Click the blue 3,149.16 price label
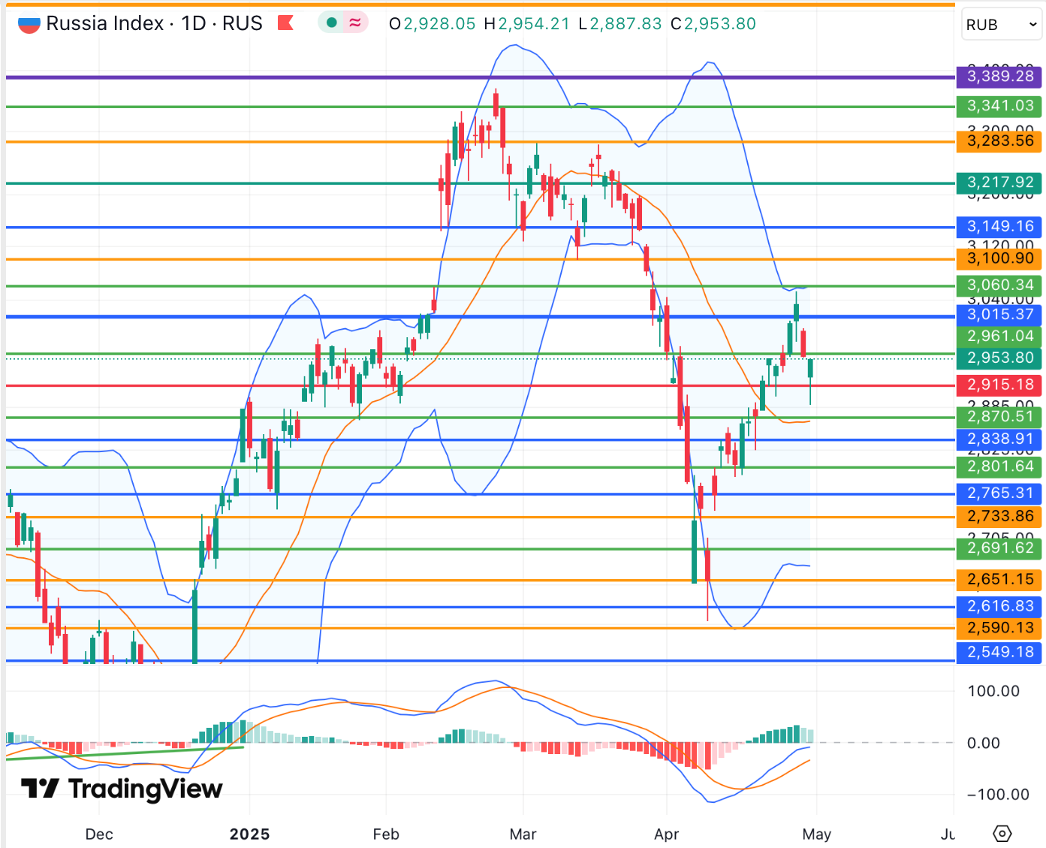The height and width of the screenshot is (848, 1046). pyautogui.click(x=999, y=226)
